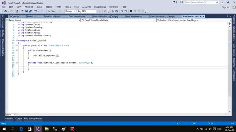
Task: Click the Save toolbar icon
Action: click(27, 11)
